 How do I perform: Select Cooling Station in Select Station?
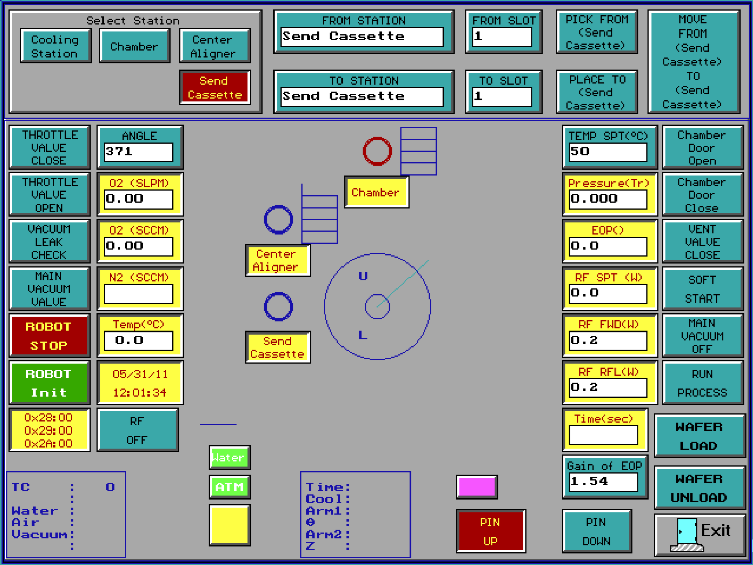(55, 46)
